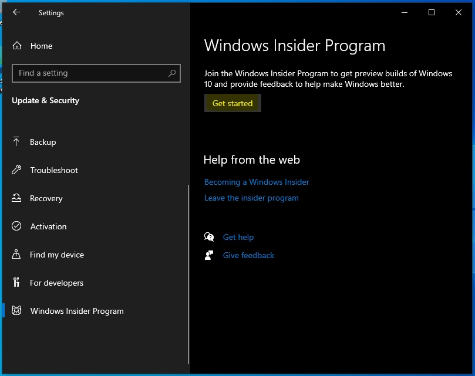The width and height of the screenshot is (475, 376).
Task: Open the Home menu label
Action: pos(41,46)
